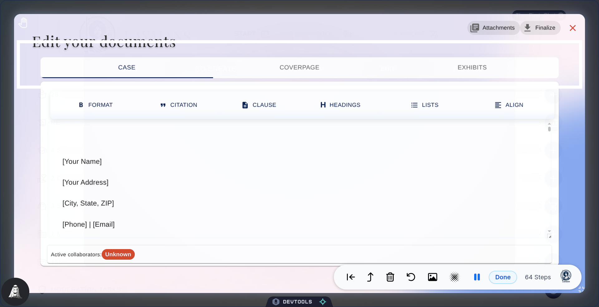Click the editor scrollbar thumb

pos(549,129)
